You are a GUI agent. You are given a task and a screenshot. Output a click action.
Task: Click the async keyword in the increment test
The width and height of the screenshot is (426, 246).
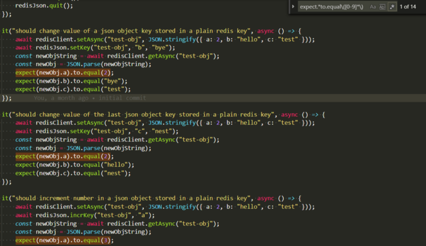(x=266, y=198)
